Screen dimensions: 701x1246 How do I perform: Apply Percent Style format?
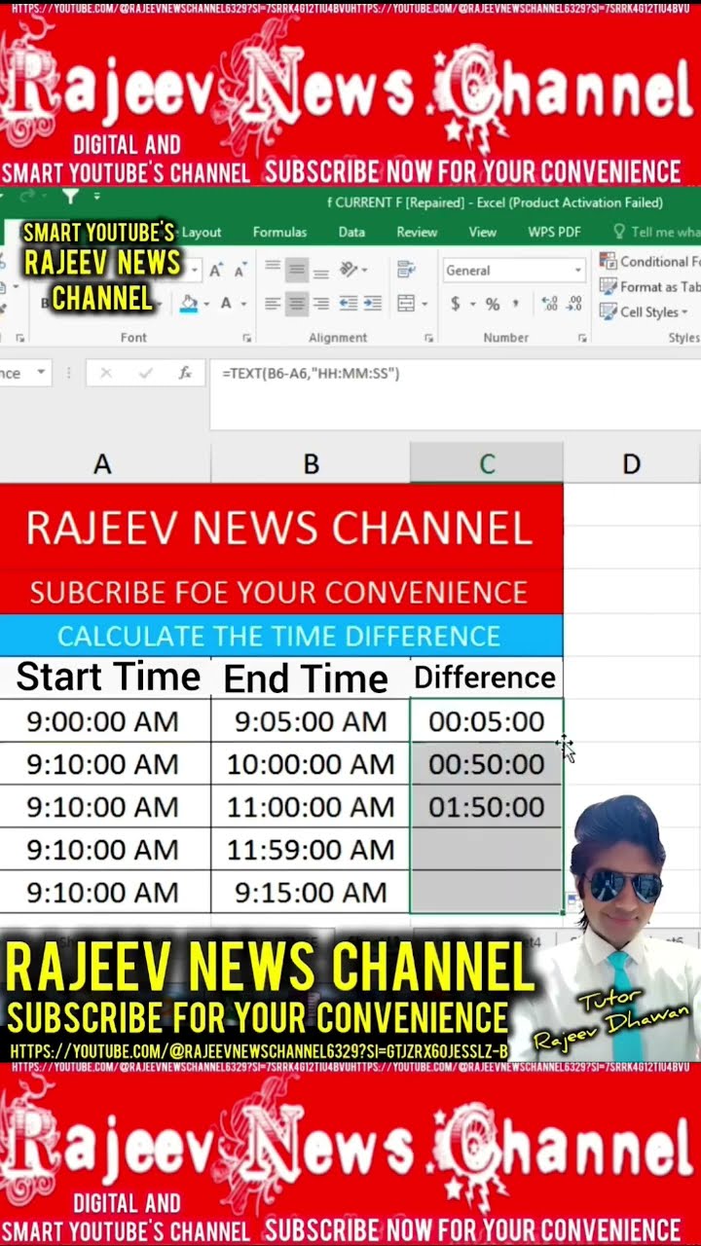coord(493,304)
